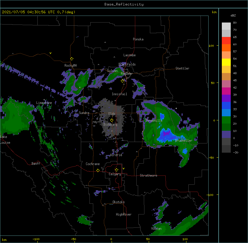The width and height of the screenshot is (248, 243).
Task: Select the Lacombe city label
Action: (129, 55)
